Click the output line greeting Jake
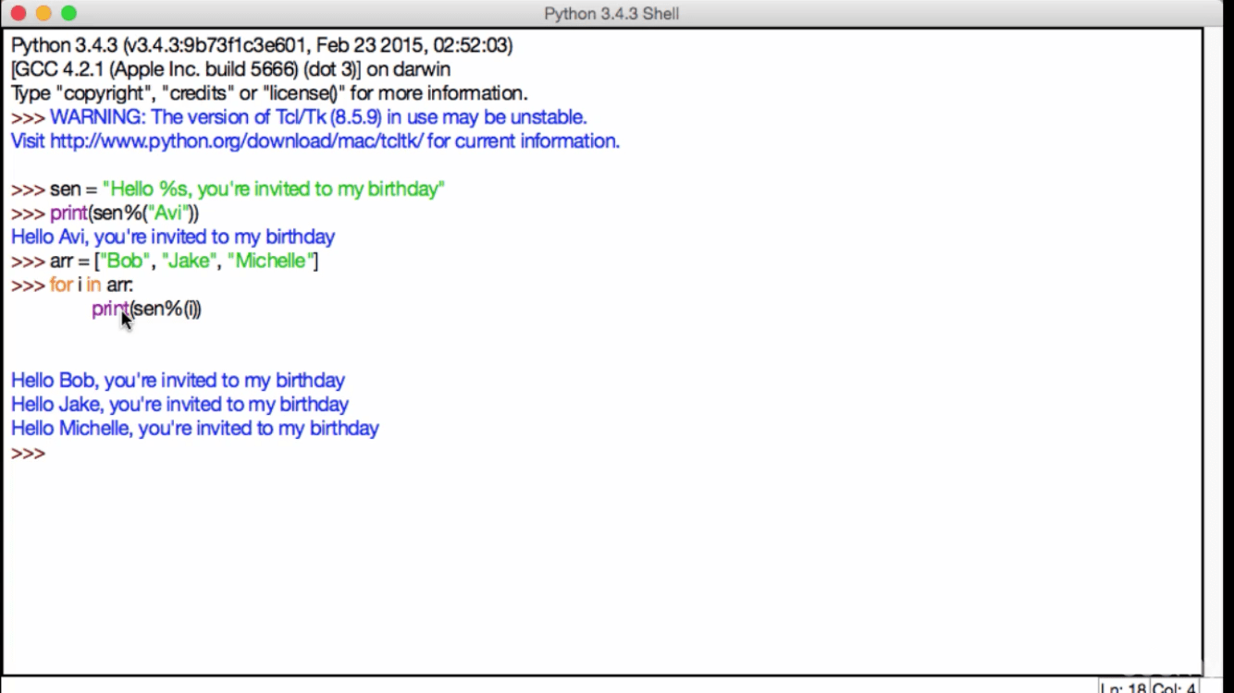Image resolution: width=1234 pixels, height=693 pixels. (178, 404)
